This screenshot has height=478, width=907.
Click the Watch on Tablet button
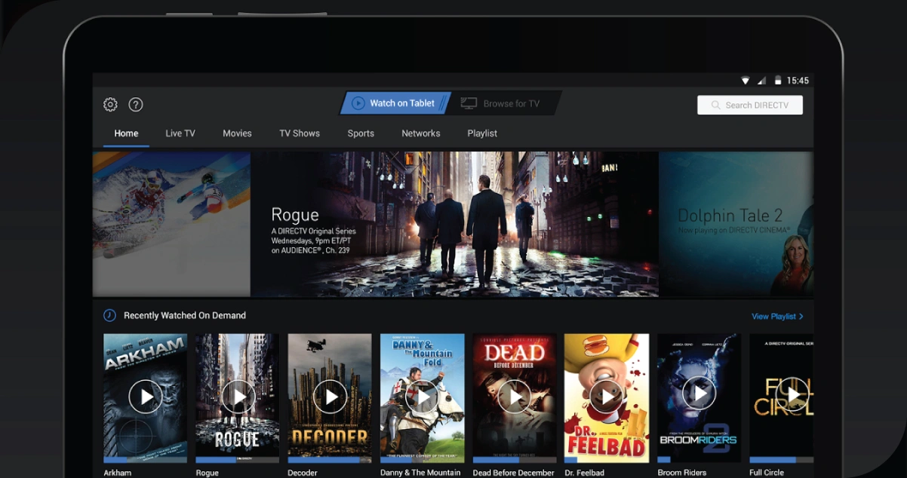[395, 103]
